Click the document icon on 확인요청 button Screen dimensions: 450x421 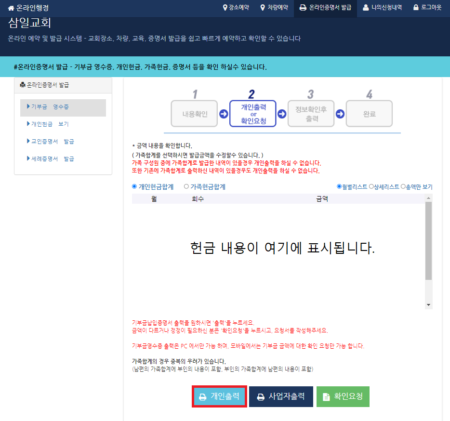(x=327, y=397)
